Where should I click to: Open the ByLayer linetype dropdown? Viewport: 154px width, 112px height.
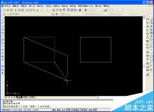[x=107, y=14]
